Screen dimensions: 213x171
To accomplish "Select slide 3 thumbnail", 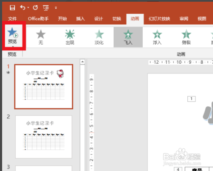I will [x=43, y=168].
